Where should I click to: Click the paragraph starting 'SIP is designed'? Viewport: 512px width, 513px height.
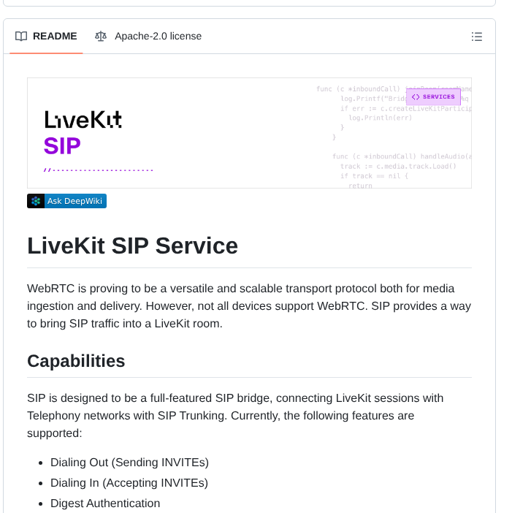point(235,416)
